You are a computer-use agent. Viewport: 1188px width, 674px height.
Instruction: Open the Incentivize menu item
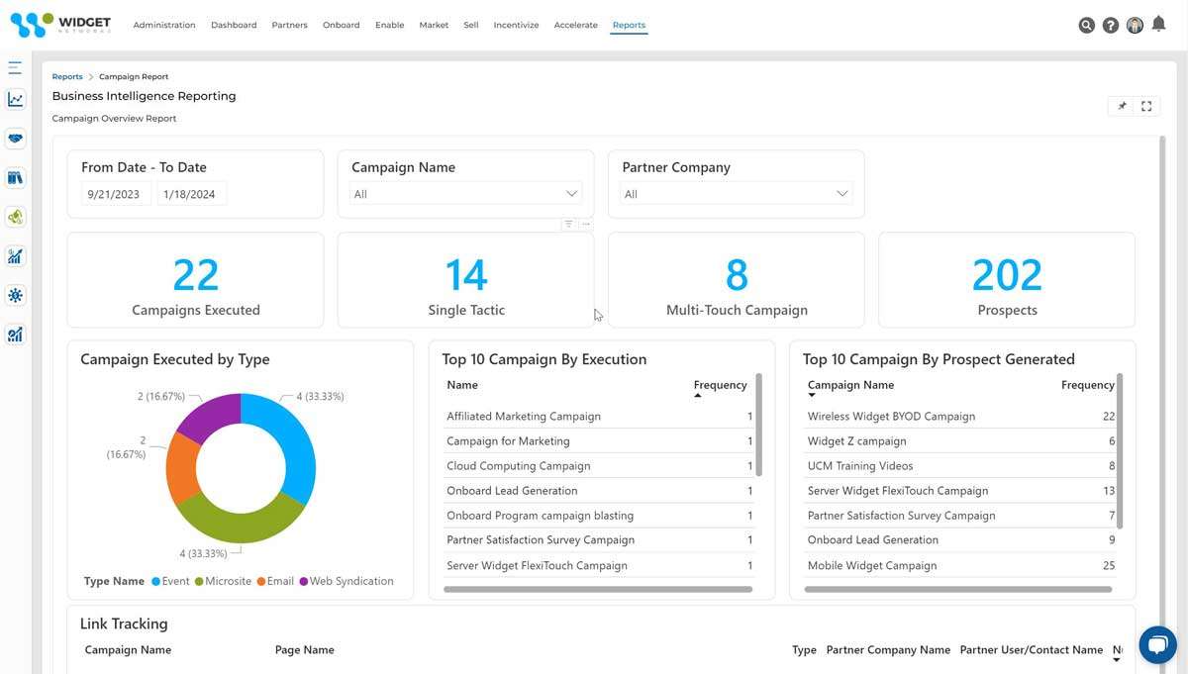[516, 25]
